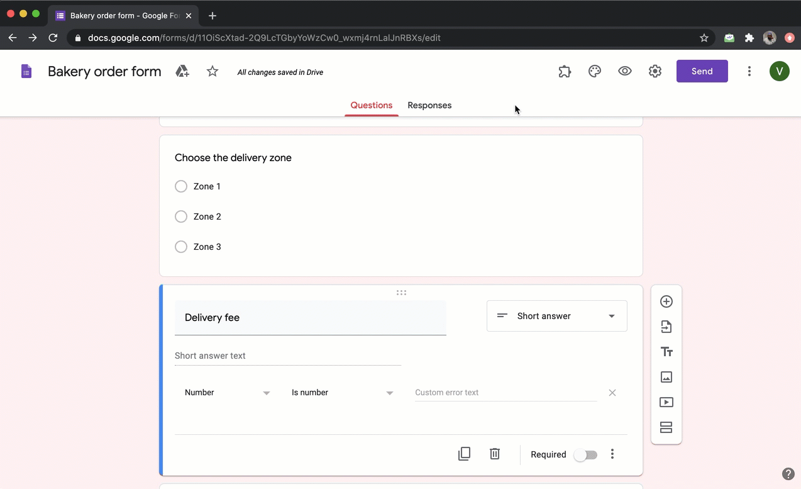Viewport: 801px width, 489px height.
Task: Open the Short answer question type dropdown
Action: 556,316
